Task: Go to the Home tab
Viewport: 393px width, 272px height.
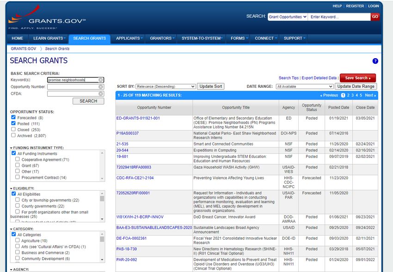Action: [x=17, y=38]
